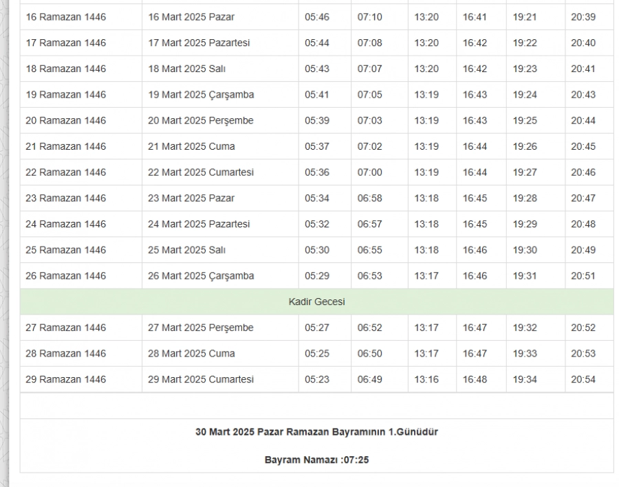Click 20:54 time in 29 Mart row
619x487 pixels.
click(x=583, y=379)
